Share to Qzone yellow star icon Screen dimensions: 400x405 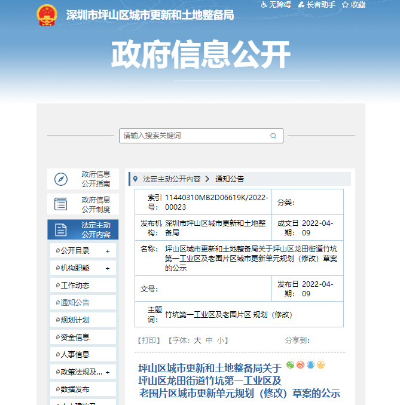pyautogui.click(x=320, y=365)
